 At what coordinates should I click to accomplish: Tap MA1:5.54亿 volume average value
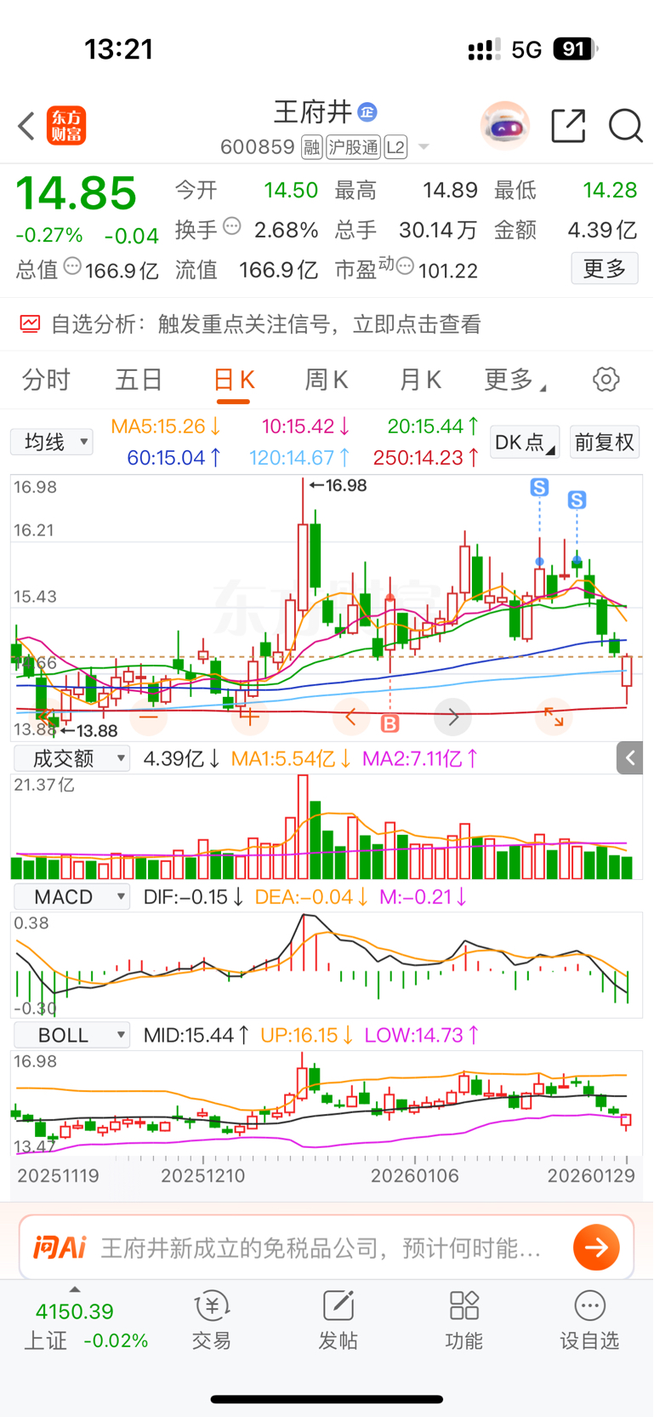[x=291, y=757]
